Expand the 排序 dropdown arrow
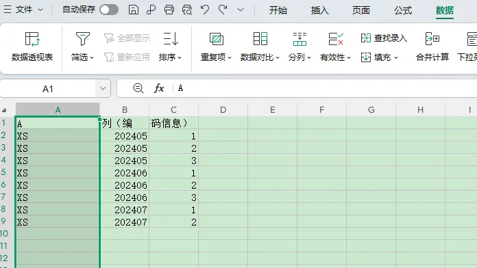 [x=180, y=57]
